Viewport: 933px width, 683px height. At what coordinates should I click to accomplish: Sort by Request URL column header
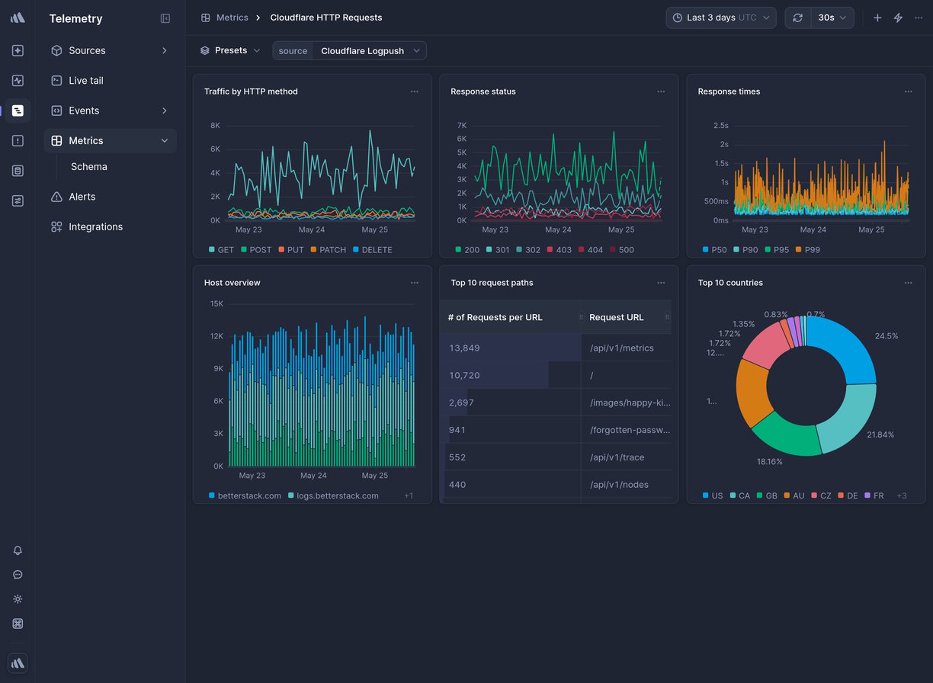pos(626,317)
